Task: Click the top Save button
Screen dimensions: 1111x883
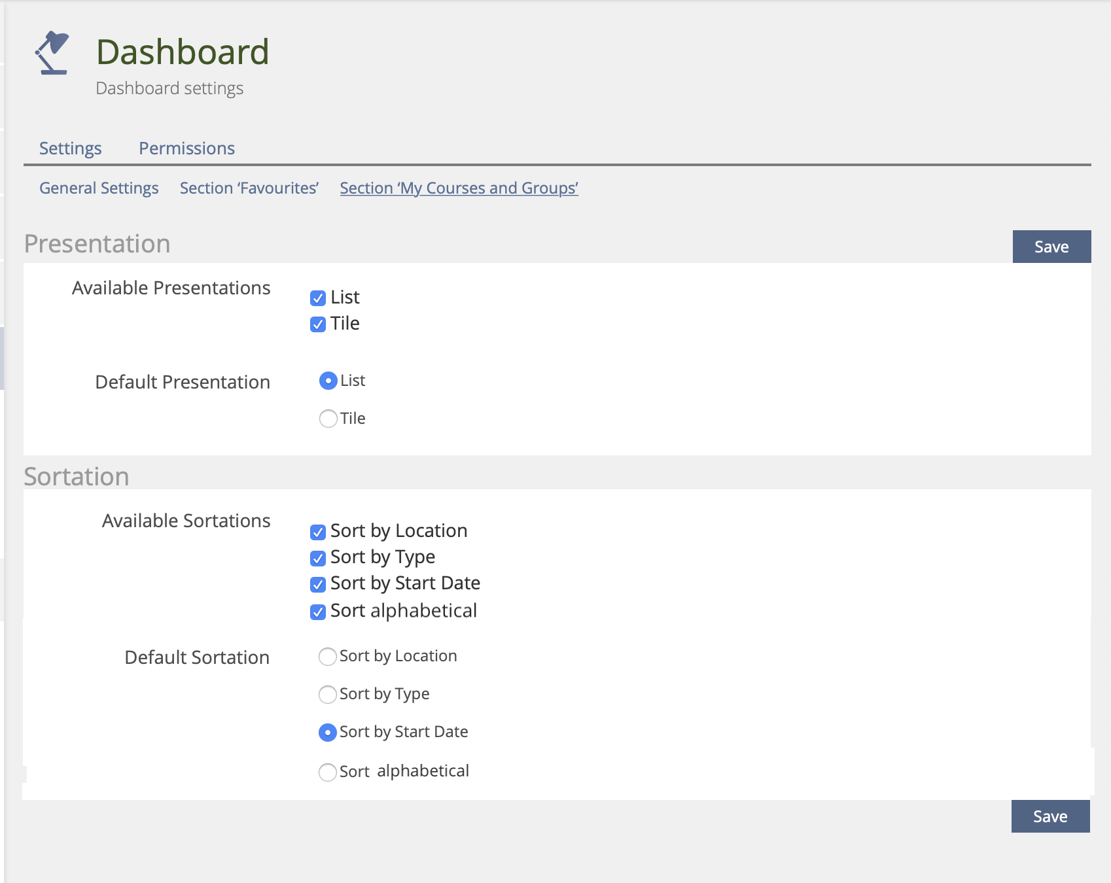Action: 1051,247
